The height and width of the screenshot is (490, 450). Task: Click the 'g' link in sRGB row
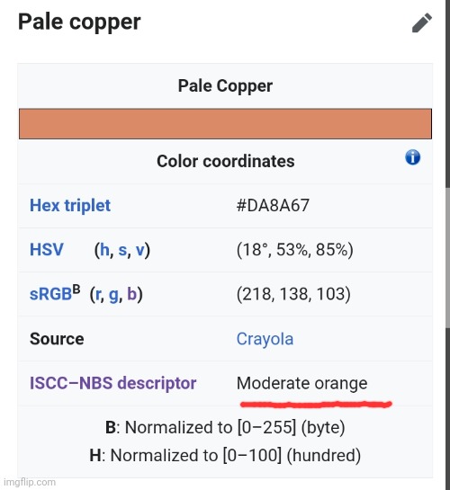point(113,295)
